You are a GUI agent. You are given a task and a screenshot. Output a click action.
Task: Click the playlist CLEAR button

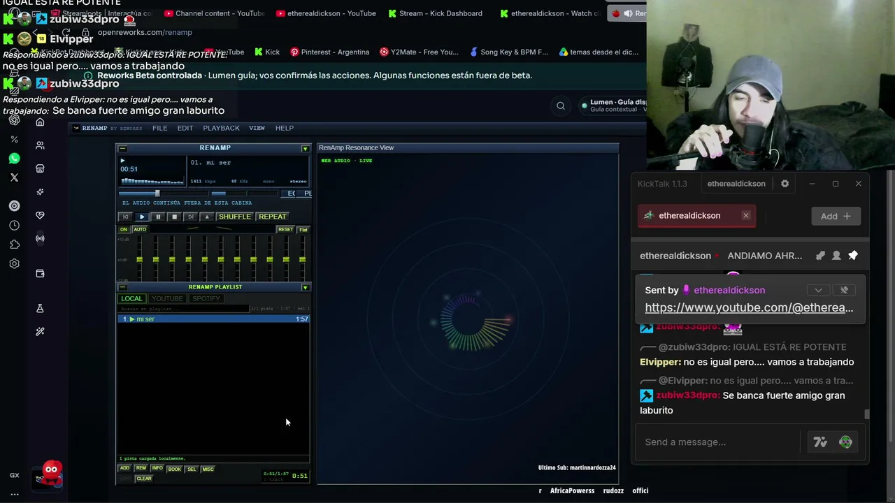(x=144, y=479)
